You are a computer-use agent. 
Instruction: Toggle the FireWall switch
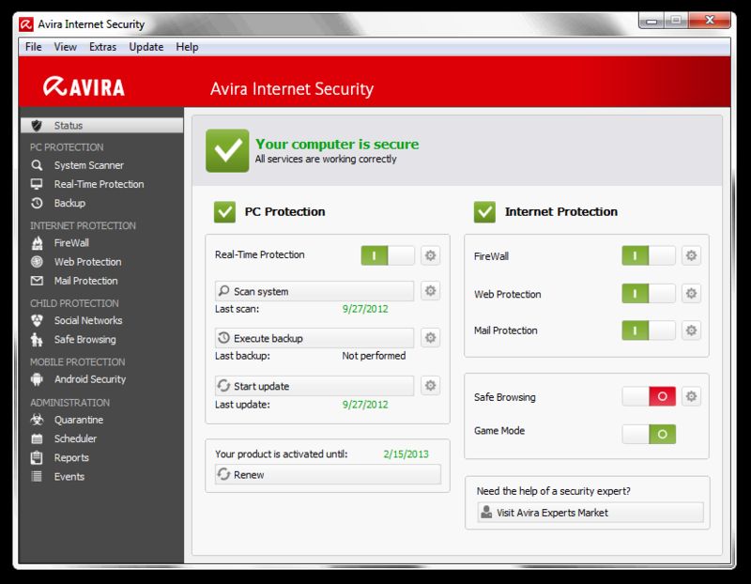pyautogui.click(x=649, y=255)
